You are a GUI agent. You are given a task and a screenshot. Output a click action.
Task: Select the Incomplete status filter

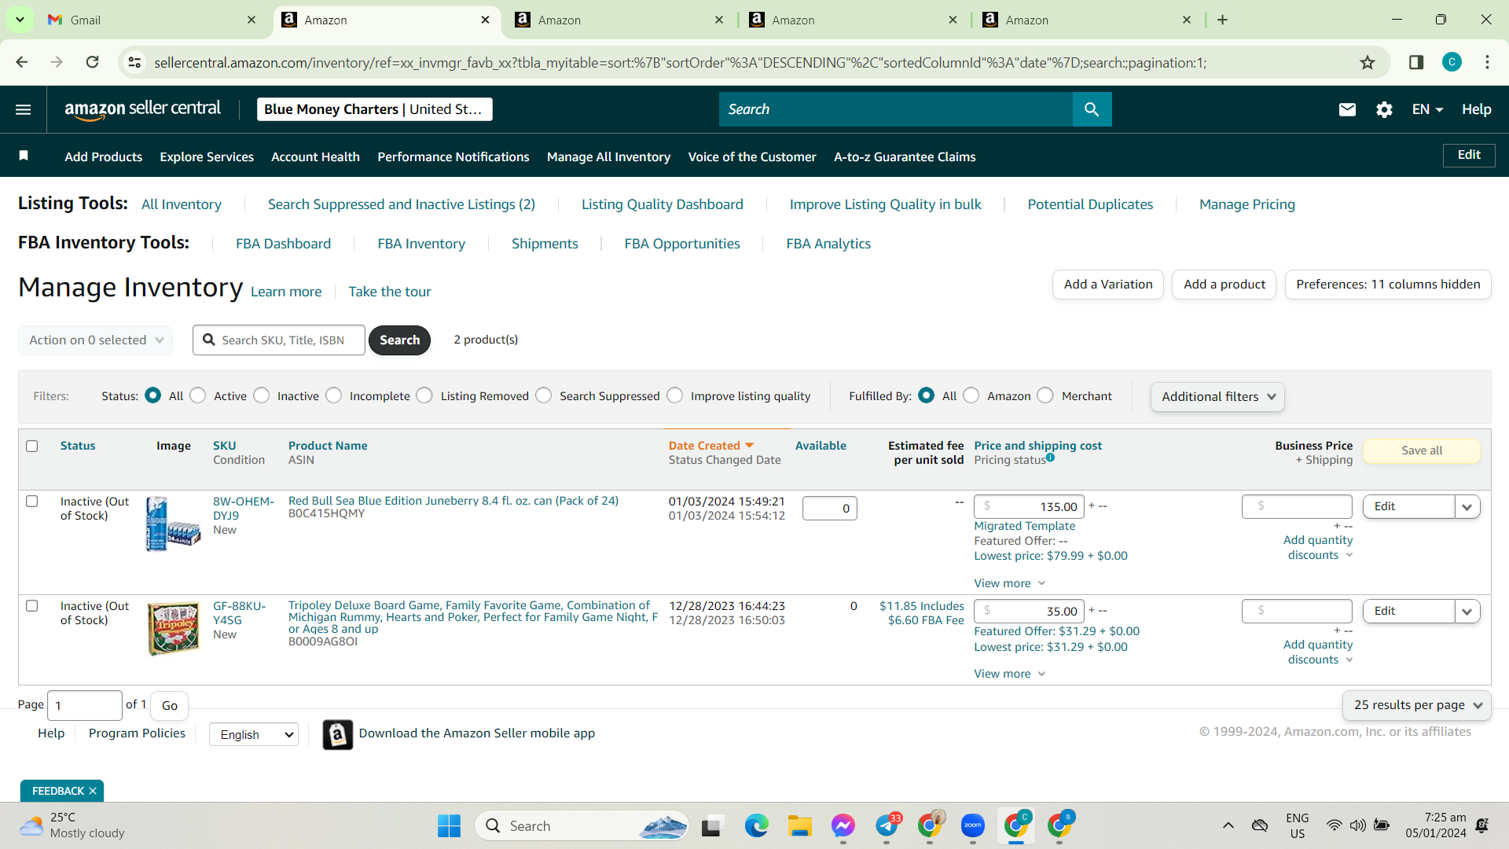tap(334, 395)
